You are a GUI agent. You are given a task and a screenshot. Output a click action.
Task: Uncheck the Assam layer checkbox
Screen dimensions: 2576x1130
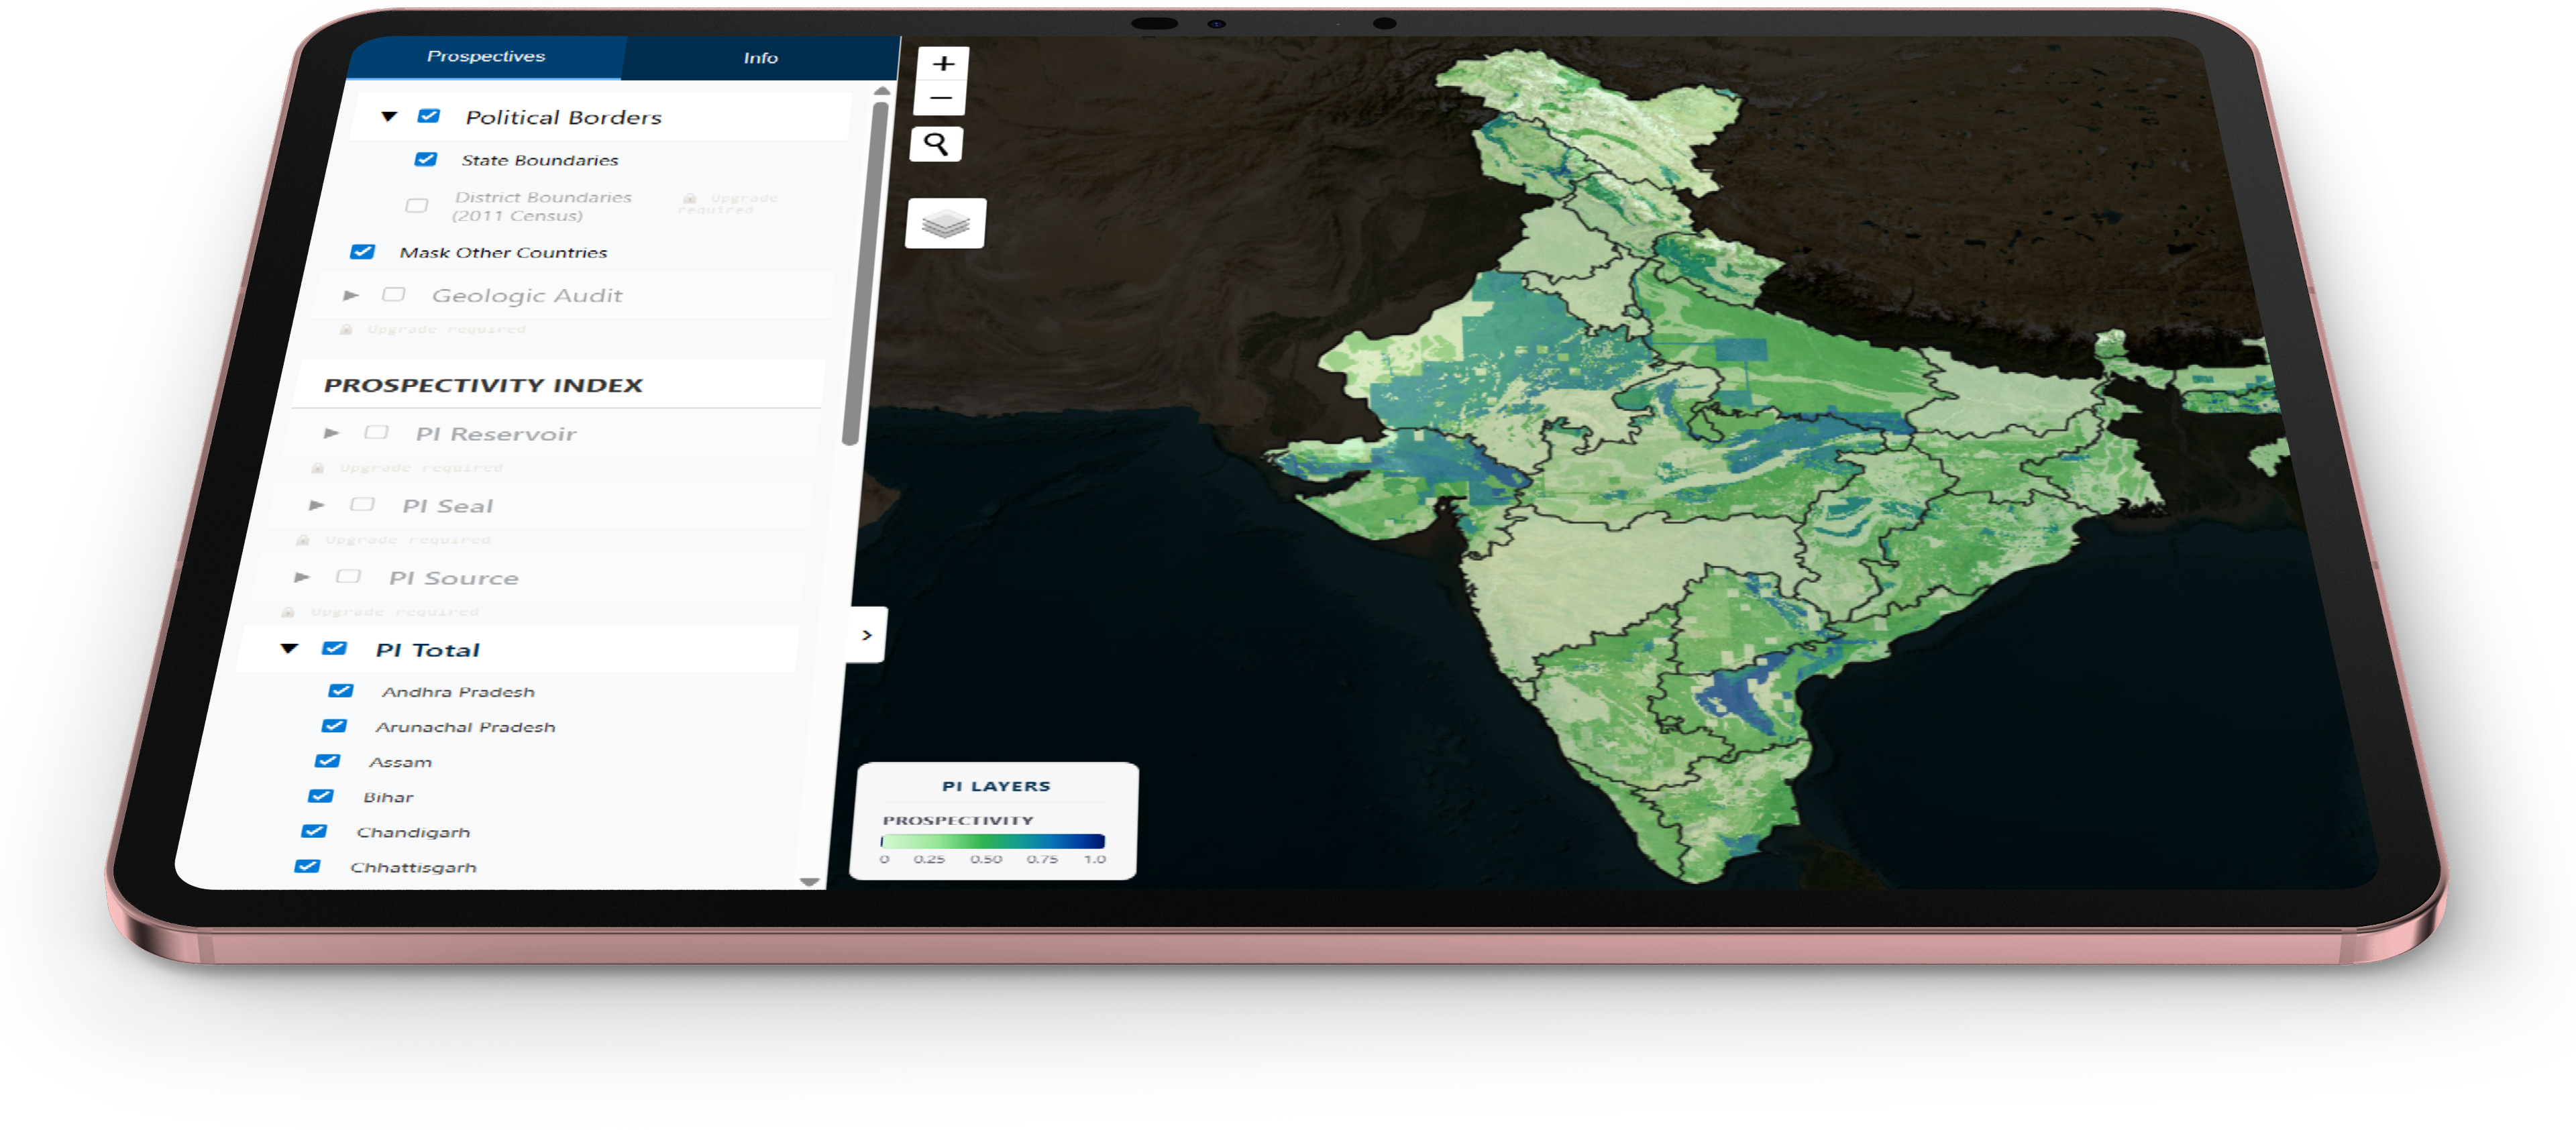coord(327,761)
